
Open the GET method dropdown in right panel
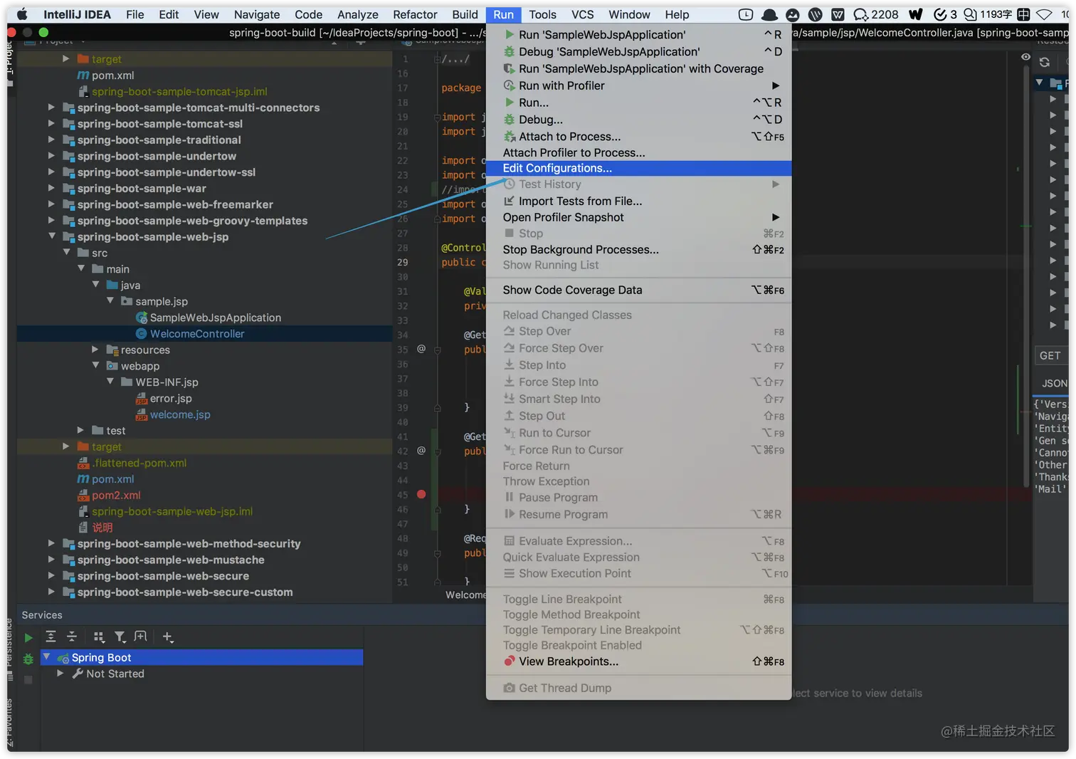[x=1051, y=356]
